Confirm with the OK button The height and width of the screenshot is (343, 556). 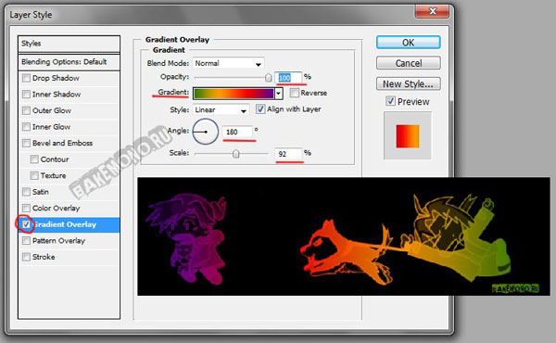(408, 43)
